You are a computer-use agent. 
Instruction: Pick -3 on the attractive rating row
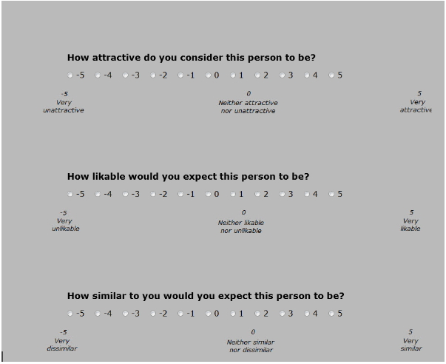tap(125, 75)
